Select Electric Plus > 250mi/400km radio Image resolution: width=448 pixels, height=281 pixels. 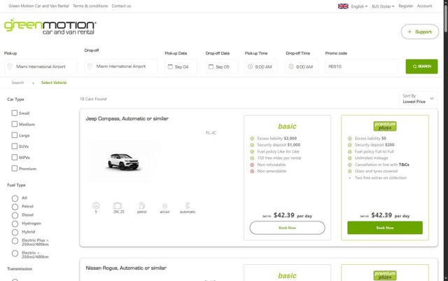pyautogui.click(x=15, y=241)
